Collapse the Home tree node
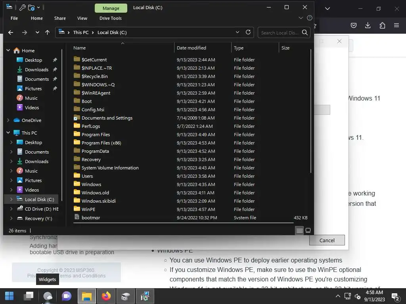 8,50
